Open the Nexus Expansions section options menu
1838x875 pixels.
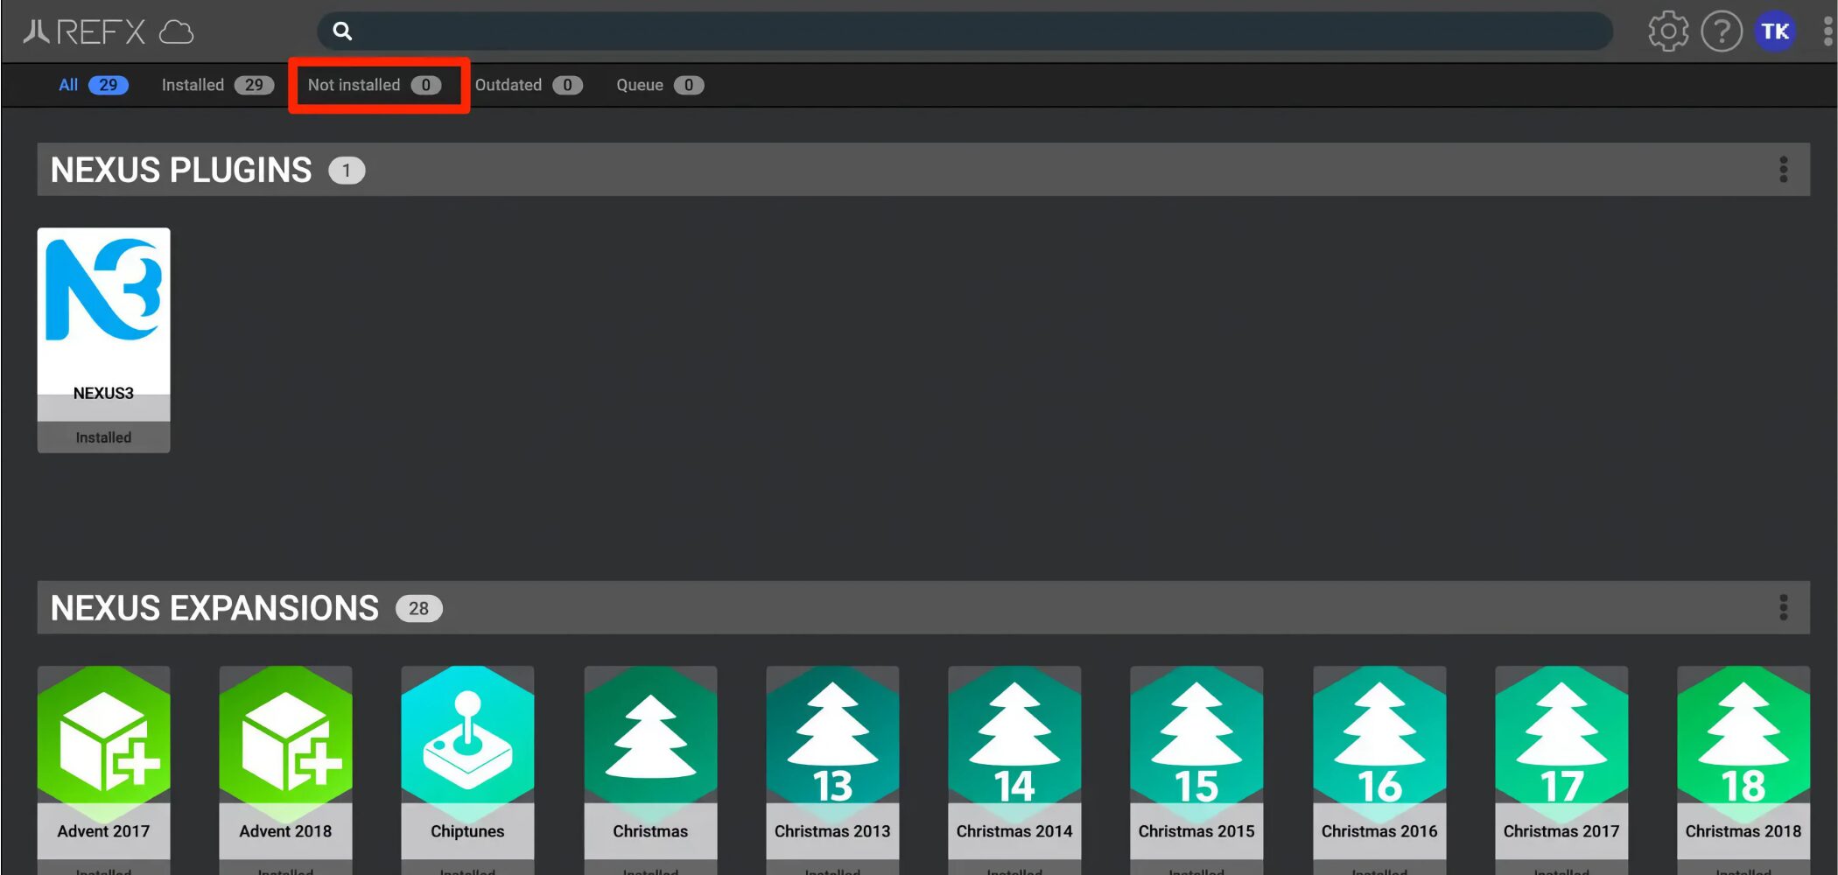[x=1783, y=607]
